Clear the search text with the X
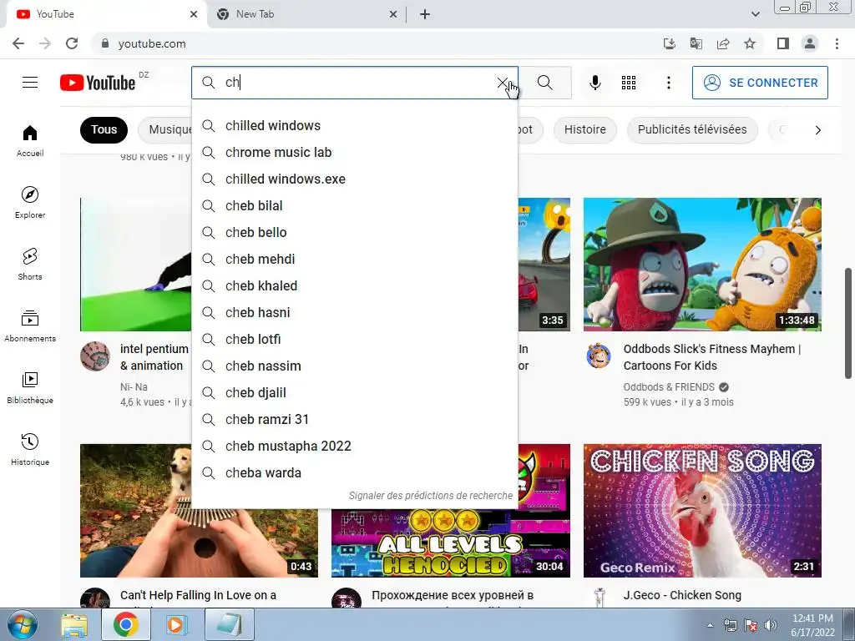 (502, 83)
